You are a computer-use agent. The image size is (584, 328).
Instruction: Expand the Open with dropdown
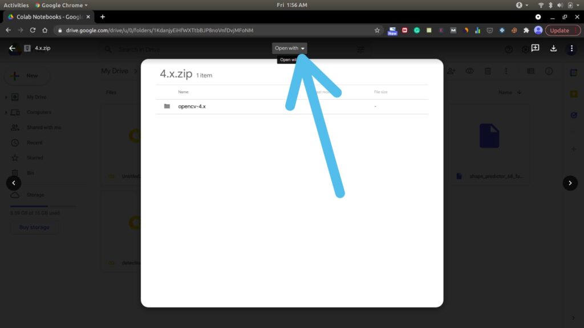[289, 48]
